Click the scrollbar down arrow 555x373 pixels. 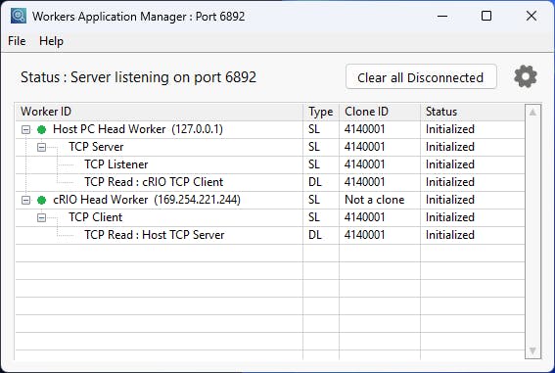coord(532,350)
